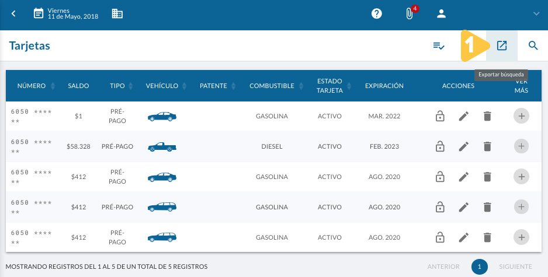Open the search magnifier icon
Image resolution: width=548 pixels, height=277 pixels.
(533, 45)
